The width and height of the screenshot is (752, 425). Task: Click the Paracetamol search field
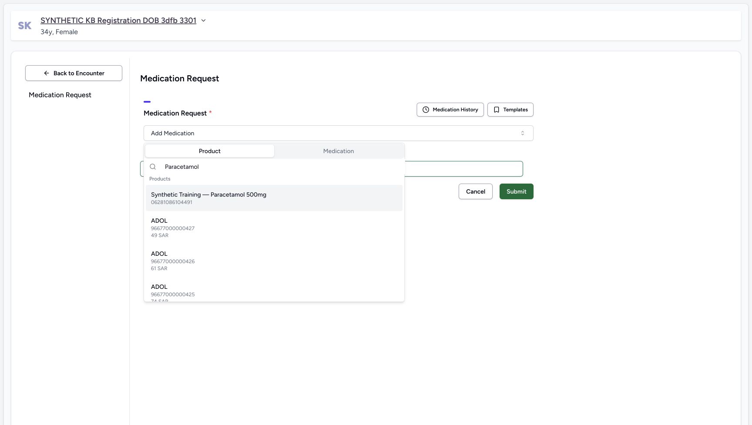coord(279,167)
